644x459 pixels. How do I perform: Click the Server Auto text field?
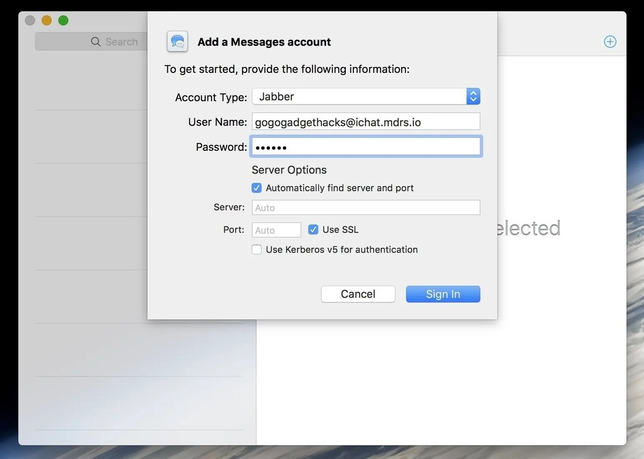366,207
